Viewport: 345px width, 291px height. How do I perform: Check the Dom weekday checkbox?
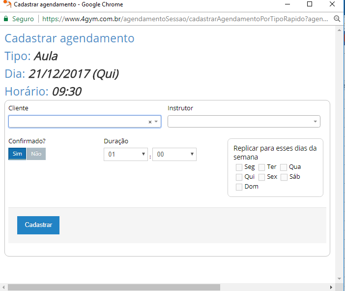239,187
